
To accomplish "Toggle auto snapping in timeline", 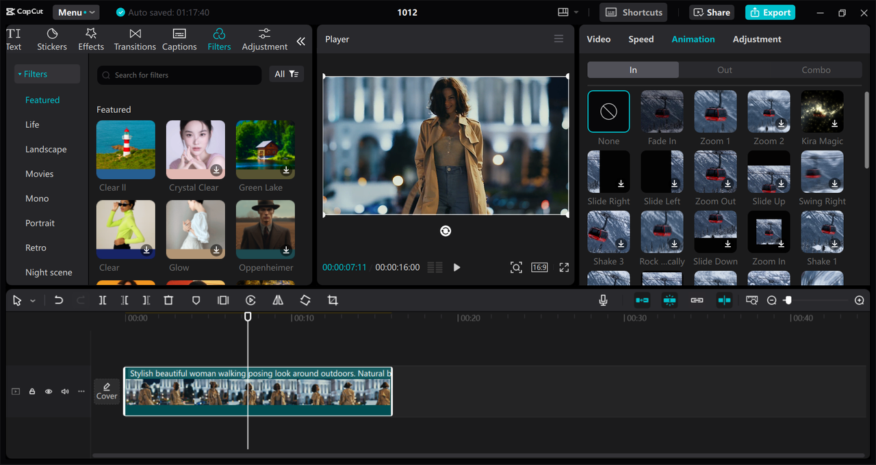I will coord(669,300).
